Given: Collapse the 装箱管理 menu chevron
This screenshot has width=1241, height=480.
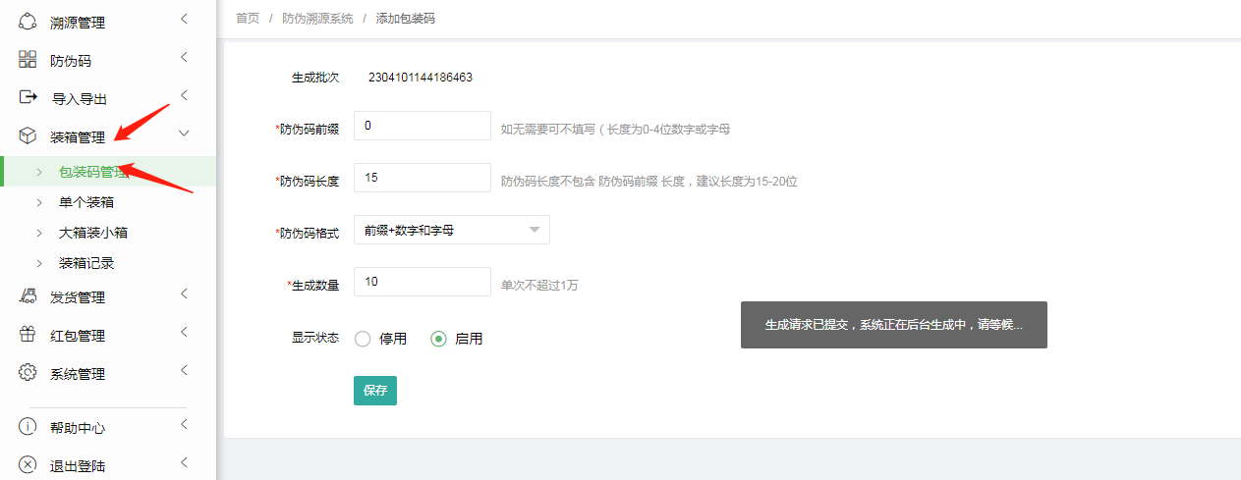Looking at the screenshot, I should tap(183, 134).
